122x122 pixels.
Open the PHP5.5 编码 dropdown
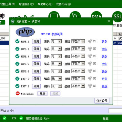(x=56, y=64)
